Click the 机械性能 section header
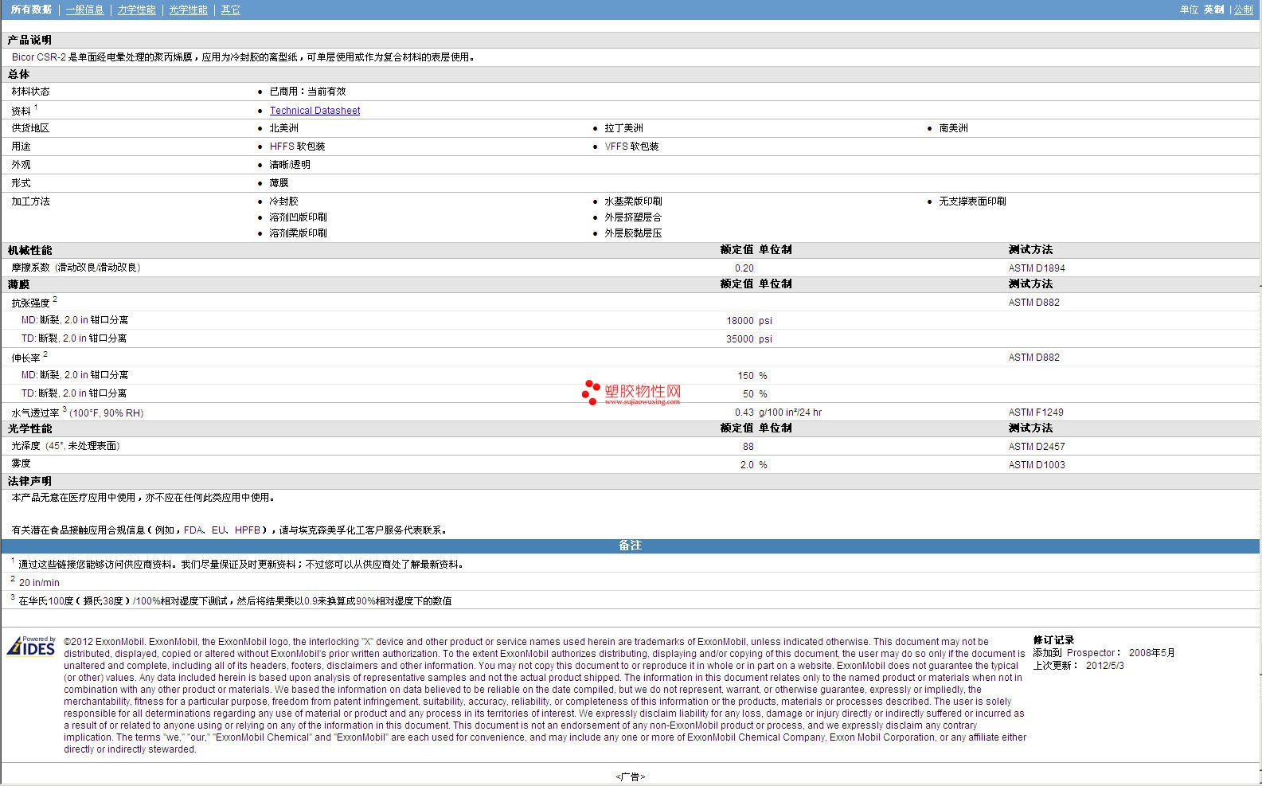 29,250
